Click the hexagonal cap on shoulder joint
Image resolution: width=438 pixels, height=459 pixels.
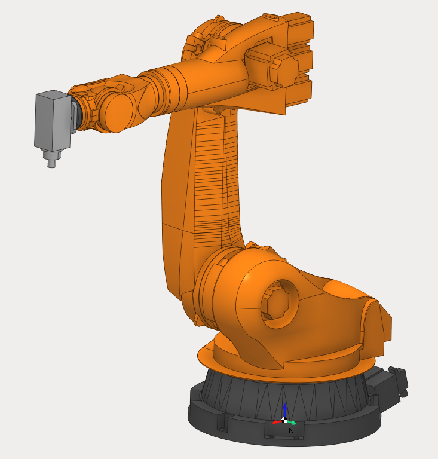275,304
